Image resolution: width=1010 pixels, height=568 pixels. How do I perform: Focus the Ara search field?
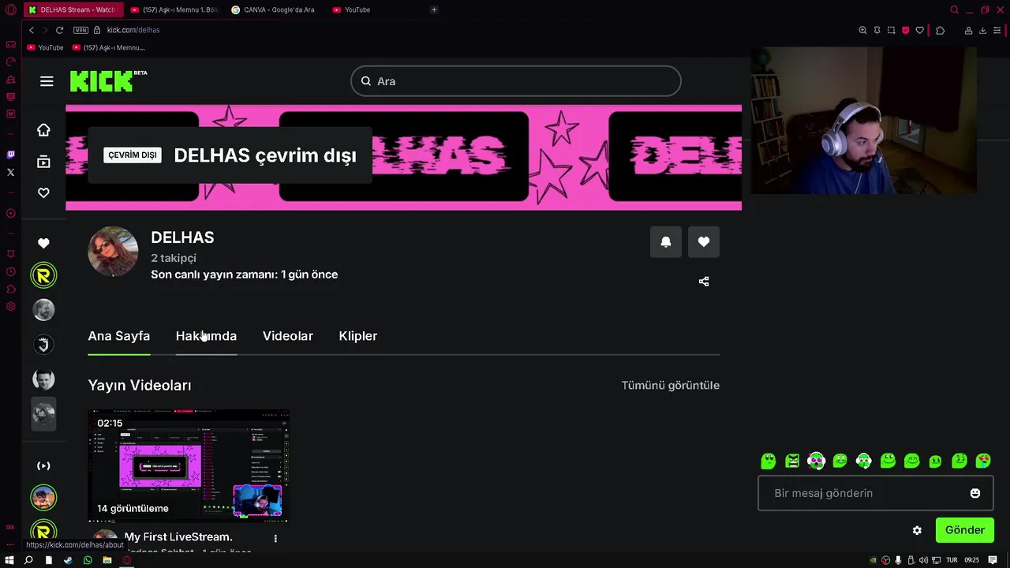(x=516, y=81)
